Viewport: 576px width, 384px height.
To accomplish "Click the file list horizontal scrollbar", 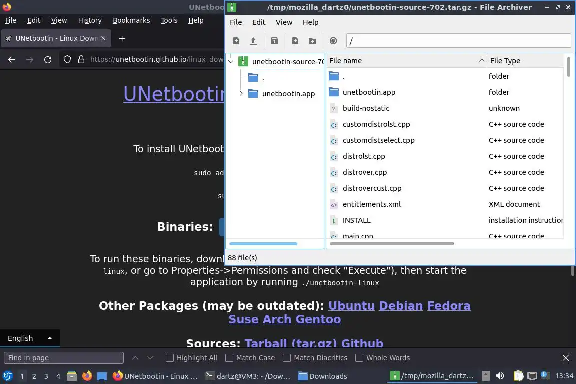I will pyautogui.click(x=392, y=243).
